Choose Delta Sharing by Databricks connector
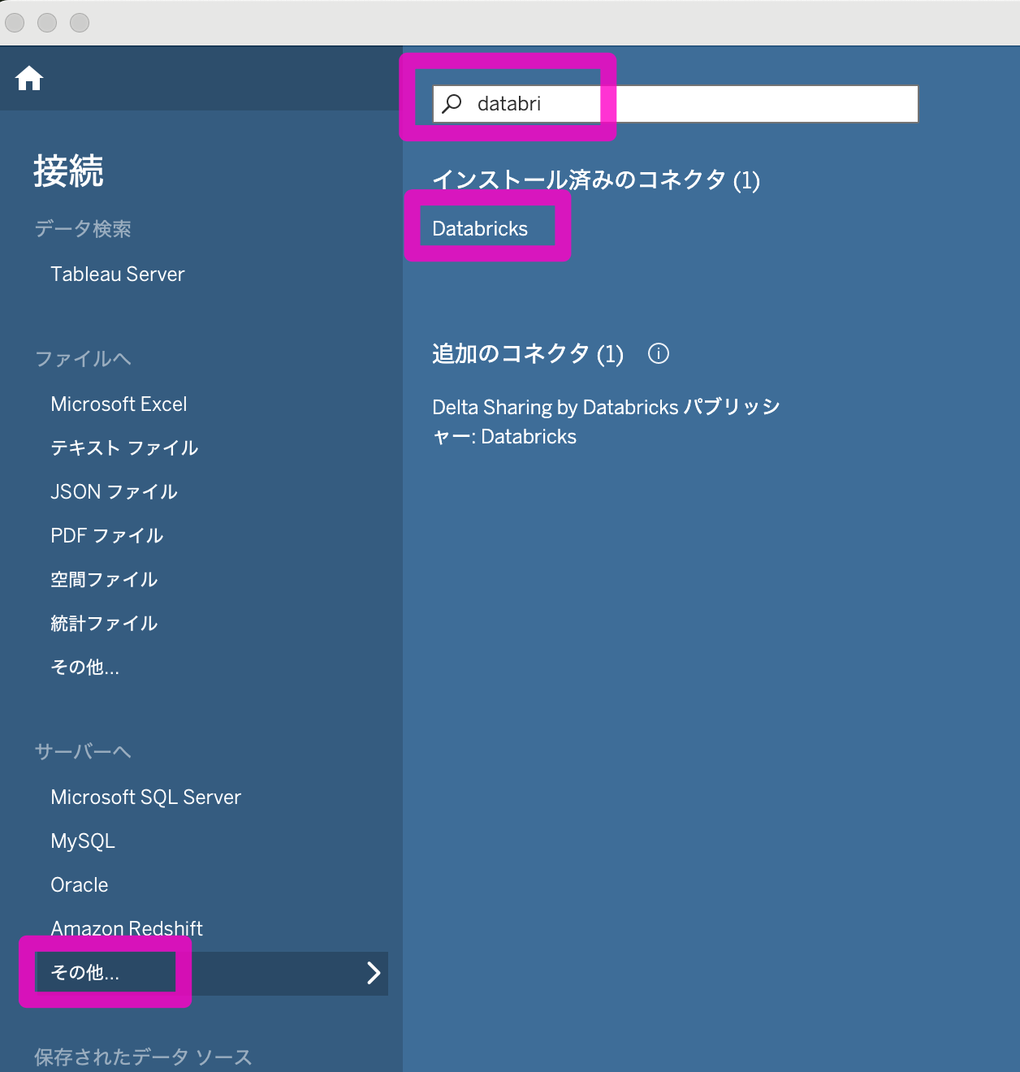This screenshot has height=1072, width=1020. (606, 421)
